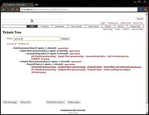Screen dimensions: 149x115
Task: Open closed ticket #8 Past files not cleaned up
Action: pyautogui.click(x=86, y=67)
